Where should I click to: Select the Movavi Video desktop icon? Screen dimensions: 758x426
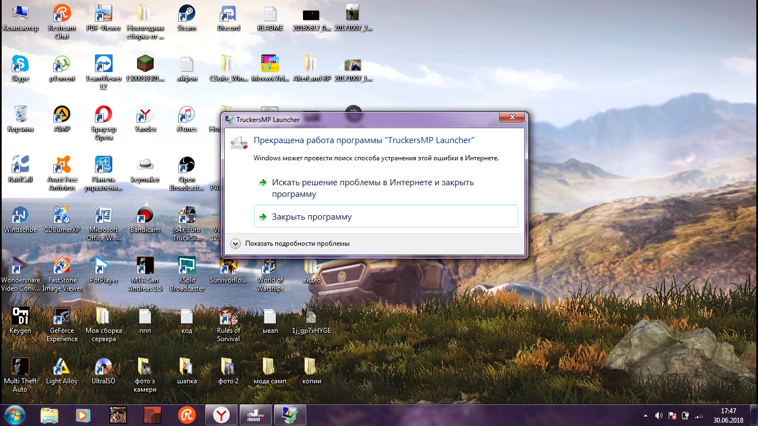point(270,69)
